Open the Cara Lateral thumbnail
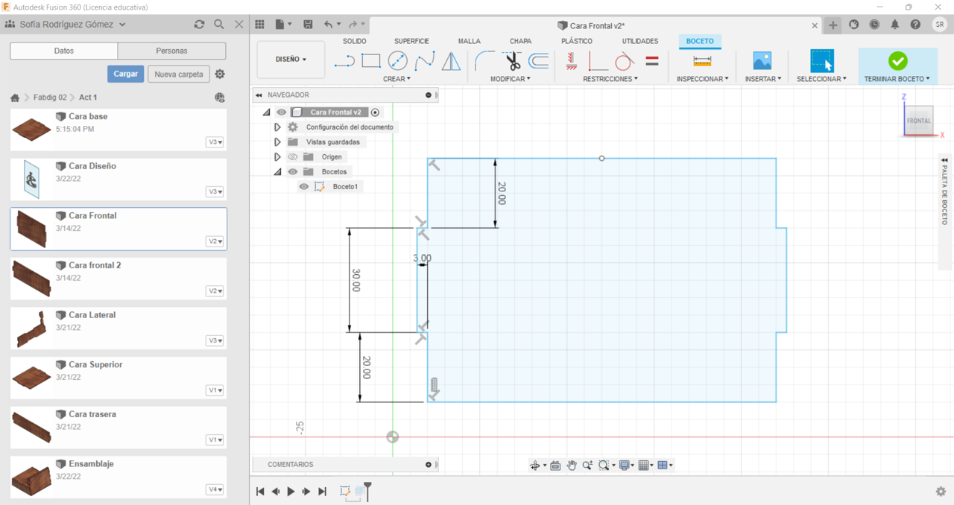954x505 pixels. 31,328
